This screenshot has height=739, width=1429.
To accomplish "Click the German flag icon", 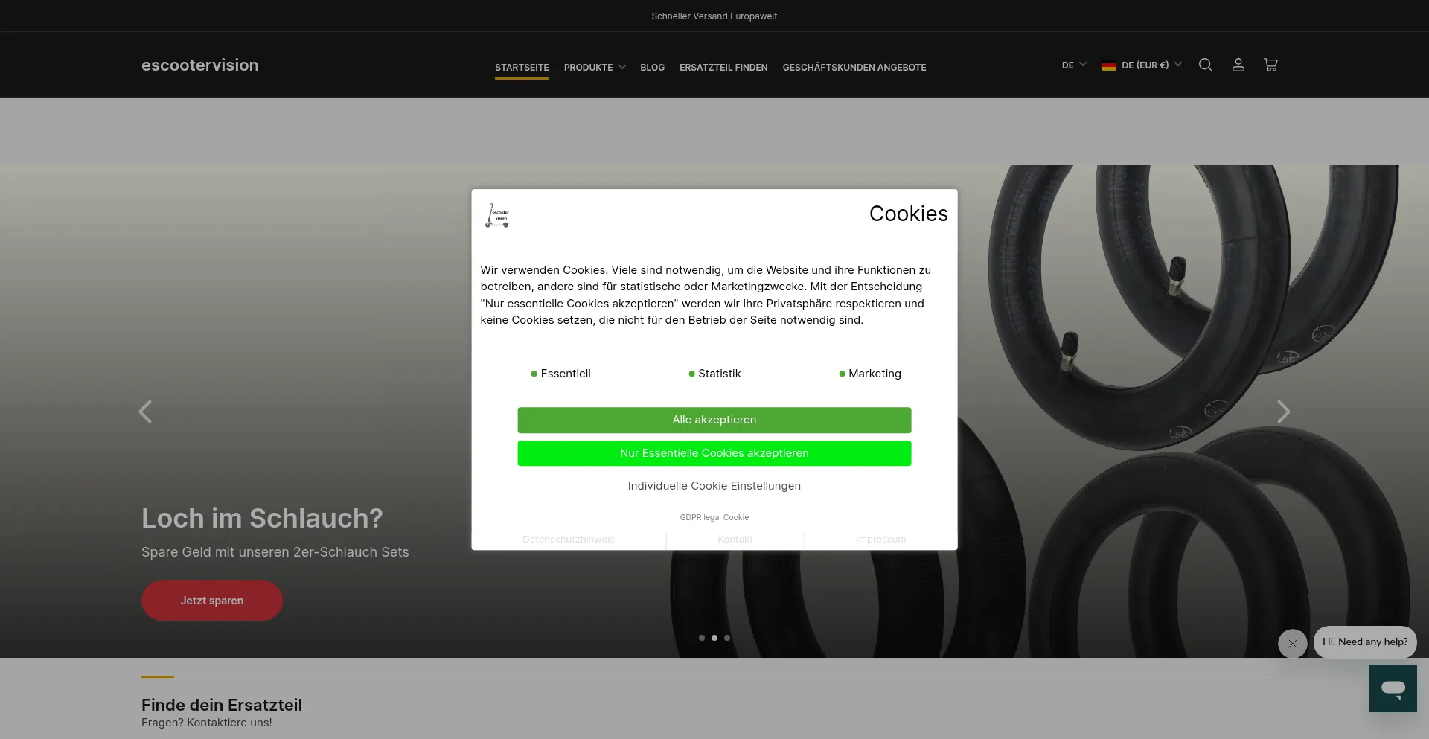I will coord(1108,65).
